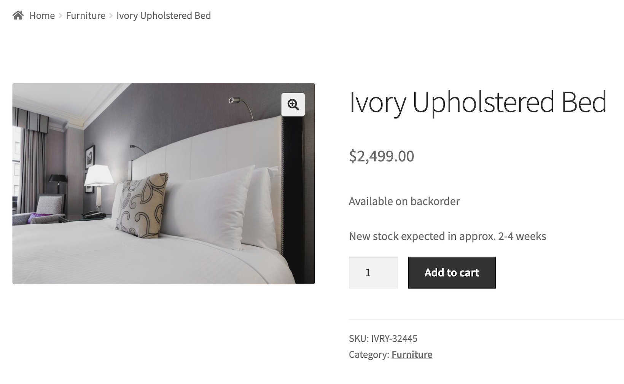Viewport: 624px width, 384px height.
Task: Click the Category label text
Action: [x=369, y=354]
